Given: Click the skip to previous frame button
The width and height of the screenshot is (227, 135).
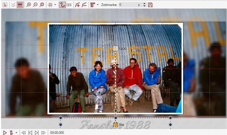Looking at the screenshot, I should point(30,132).
